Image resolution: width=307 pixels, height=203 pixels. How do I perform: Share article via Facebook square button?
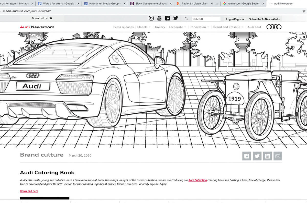(x=247, y=156)
